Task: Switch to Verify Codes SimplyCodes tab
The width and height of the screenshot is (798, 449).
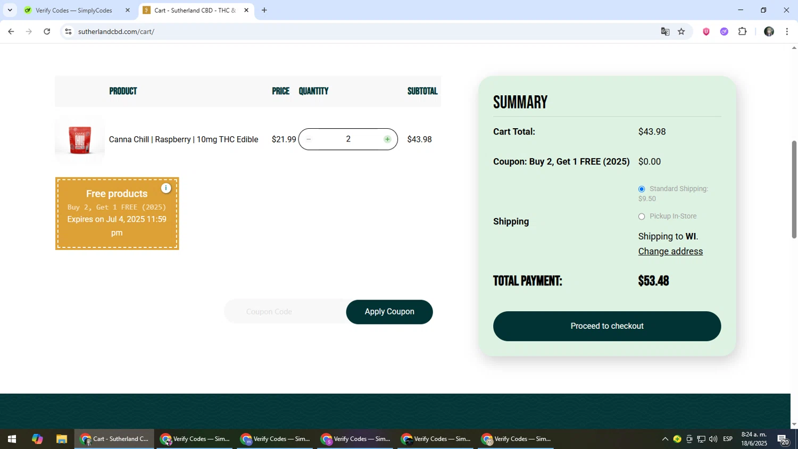Action: point(73,10)
